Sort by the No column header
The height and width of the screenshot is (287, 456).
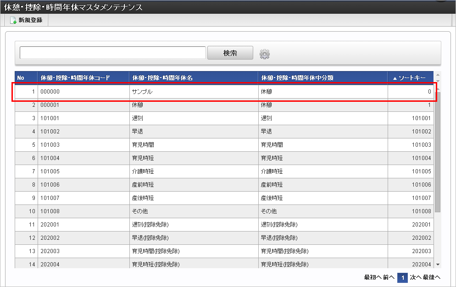26,77
